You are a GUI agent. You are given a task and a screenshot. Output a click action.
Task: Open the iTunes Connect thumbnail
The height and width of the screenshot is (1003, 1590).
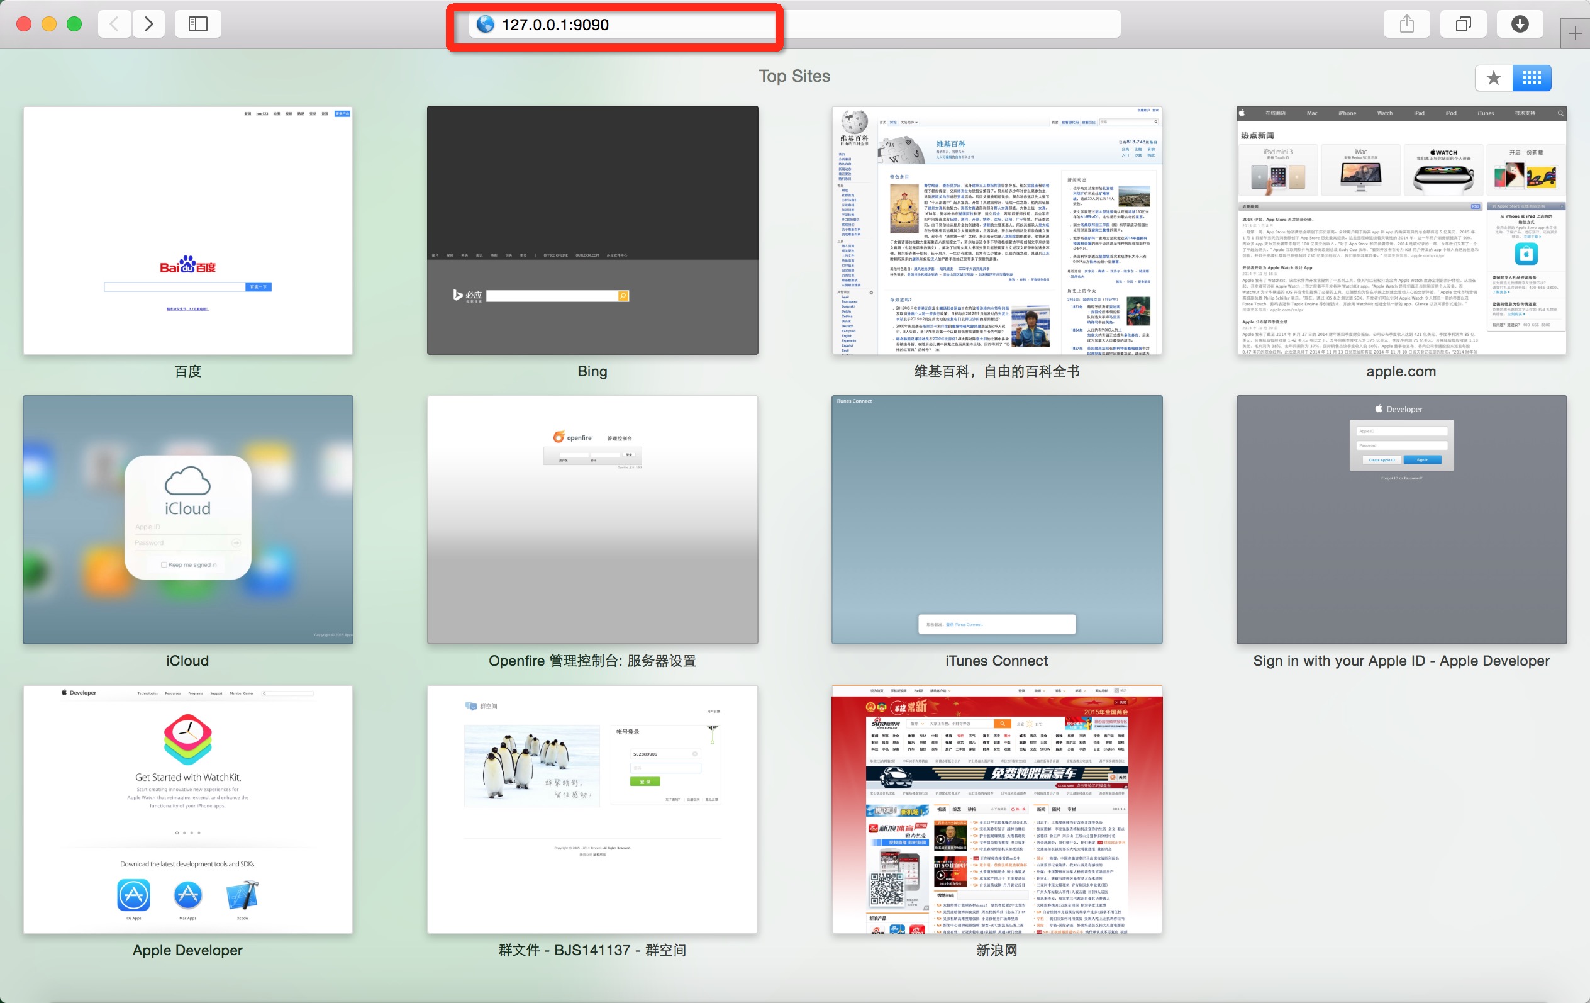tap(997, 519)
